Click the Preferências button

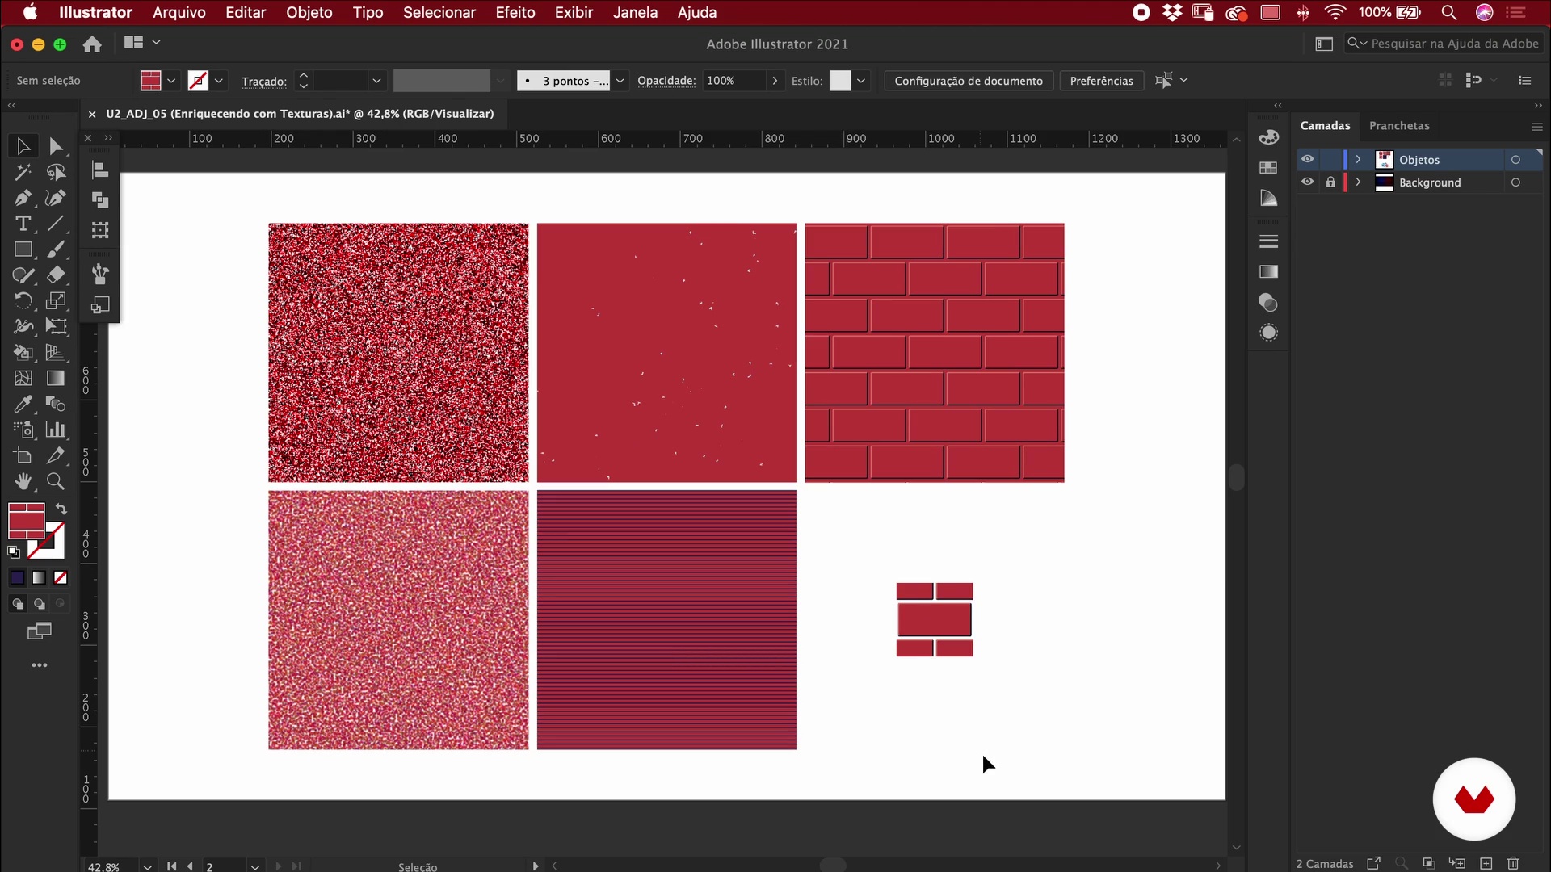[x=1101, y=81]
